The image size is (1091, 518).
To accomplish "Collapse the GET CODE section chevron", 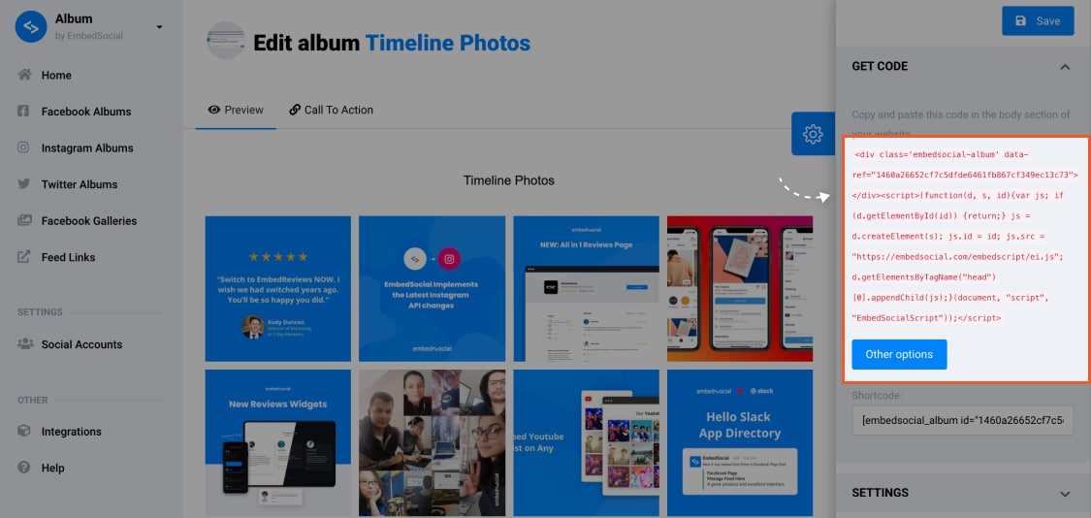I will pos(1065,67).
